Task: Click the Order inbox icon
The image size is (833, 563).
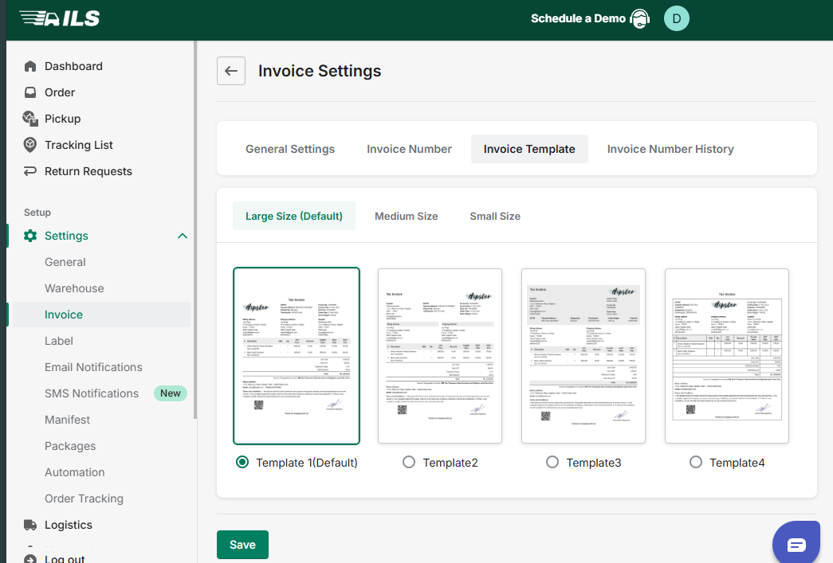Action: click(30, 92)
